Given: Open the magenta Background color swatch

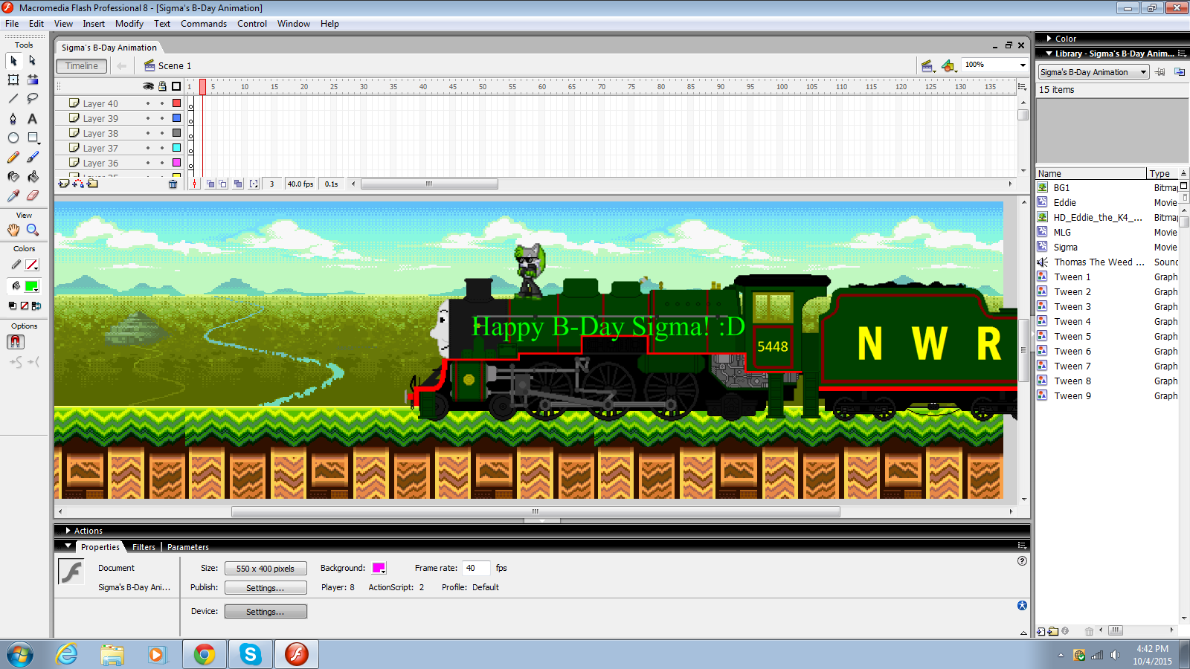Looking at the screenshot, I should point(379,568).
